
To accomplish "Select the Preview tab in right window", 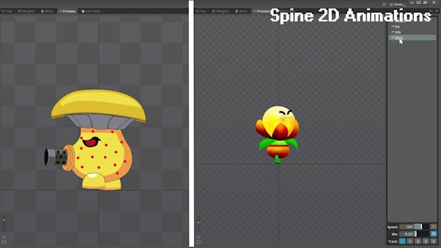I will 261,11.
